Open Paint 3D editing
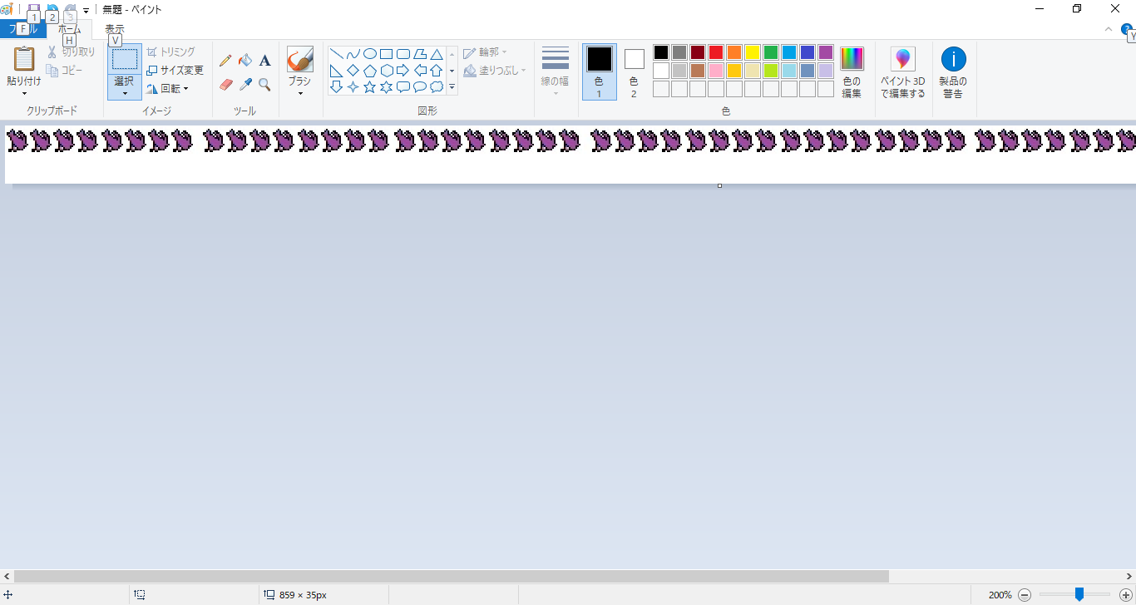This screenshot has width=1136, height=605. pos(903,72)
